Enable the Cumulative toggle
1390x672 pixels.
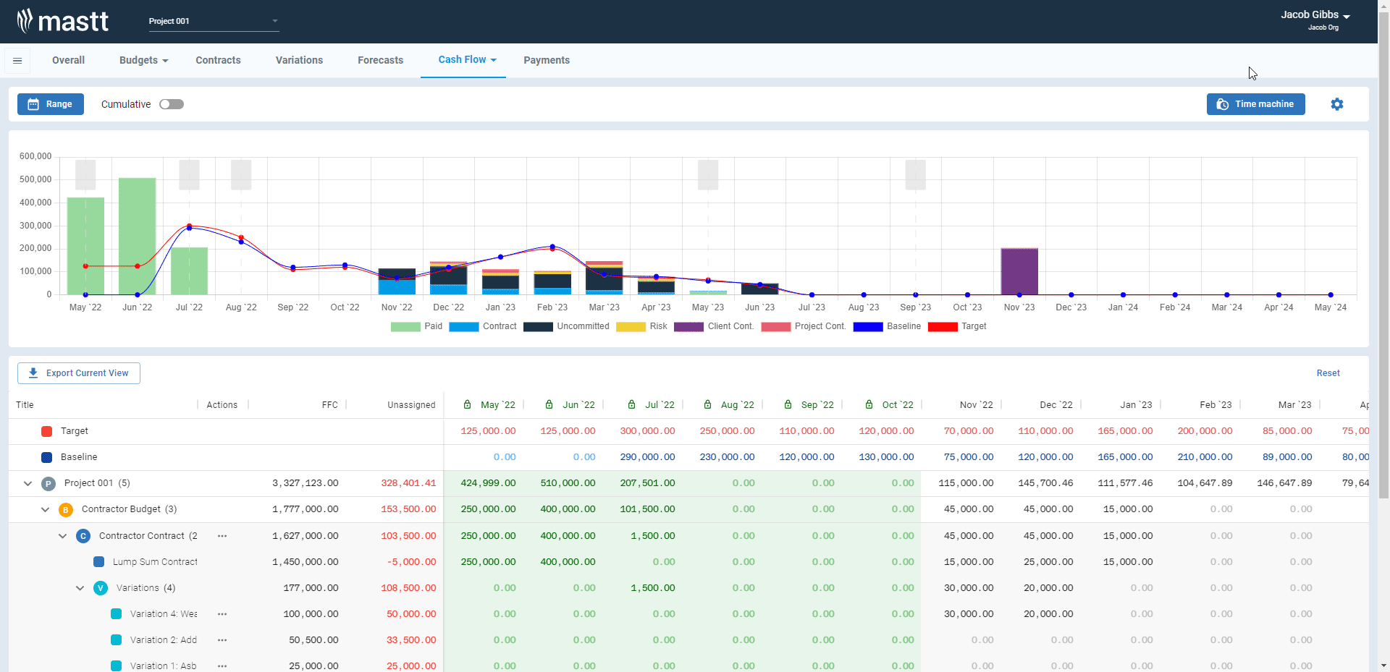point(171,104)
